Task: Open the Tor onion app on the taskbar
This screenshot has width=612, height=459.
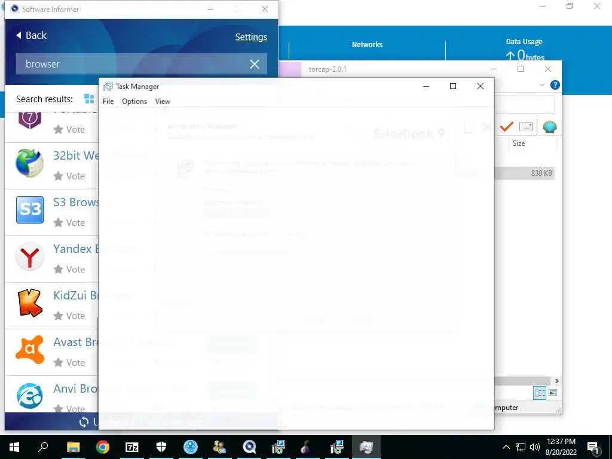Action: pyautogui.click(x=305, y=447)
